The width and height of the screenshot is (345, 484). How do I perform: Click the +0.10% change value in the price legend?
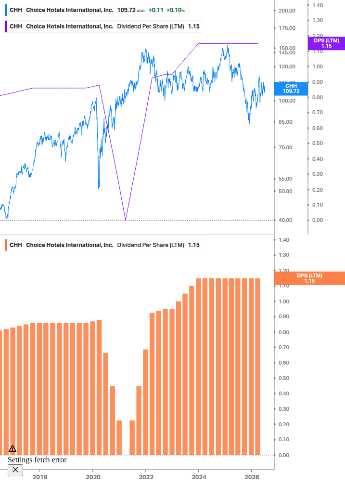176,10
